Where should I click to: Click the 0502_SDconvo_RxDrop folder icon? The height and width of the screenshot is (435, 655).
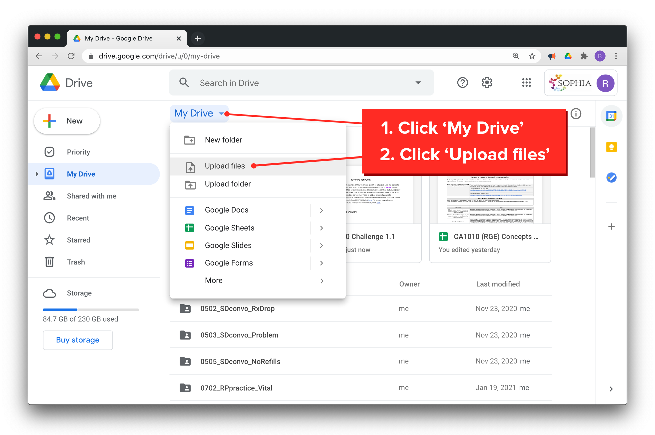coord(185,308)
